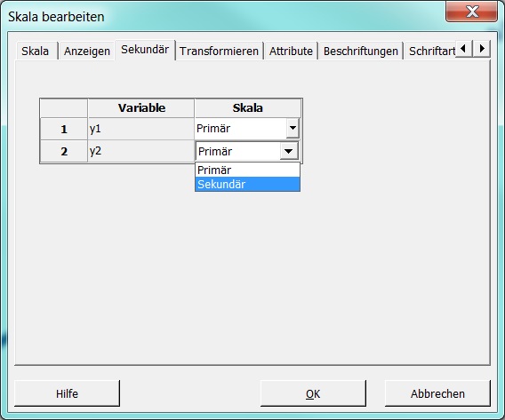Viewport: 505px width, 420px height.
Task: Open the Transformieren tab
Action: pos(219,51)
